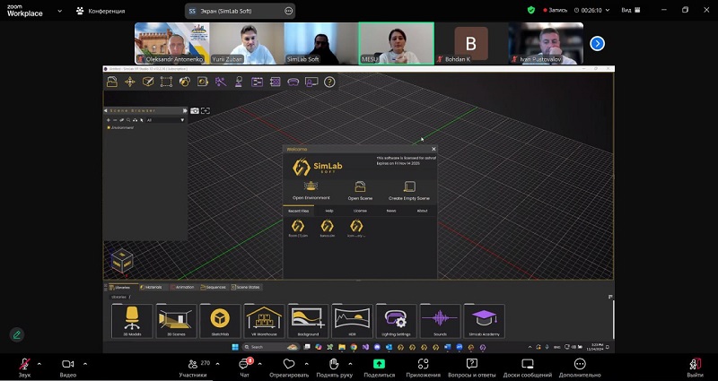Click the render/texture bake toolbar icon
718x381 pixels.
click(x=203, y=82)
